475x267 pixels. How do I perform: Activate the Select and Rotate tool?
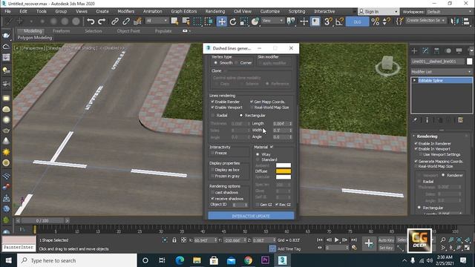pos(232,22)
